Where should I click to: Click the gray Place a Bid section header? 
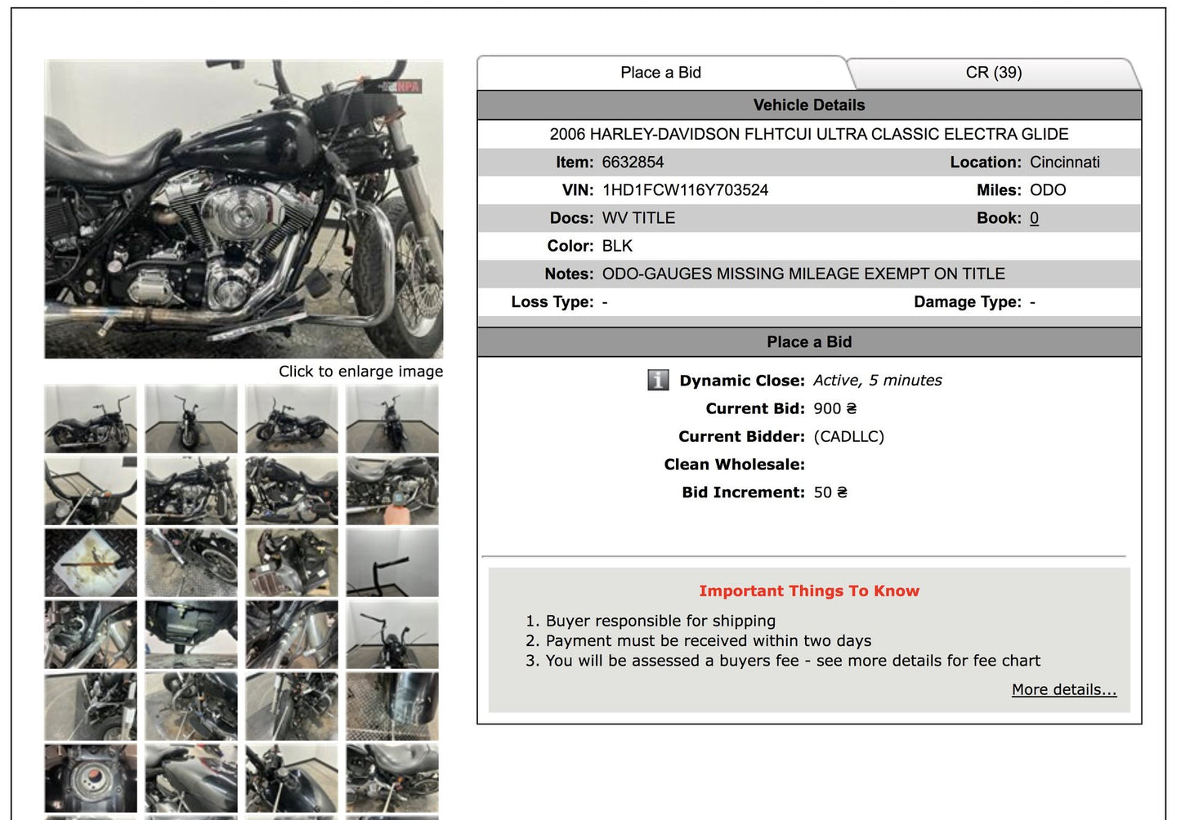click(x=809, y=342)
